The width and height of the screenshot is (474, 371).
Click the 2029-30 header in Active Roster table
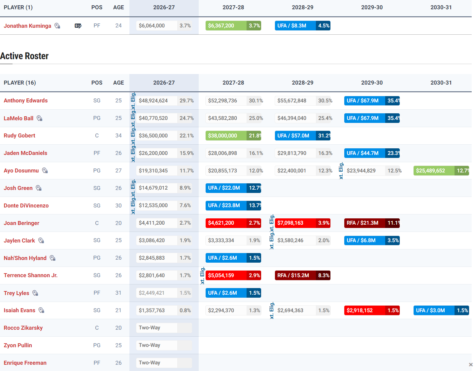pos(372,83)
